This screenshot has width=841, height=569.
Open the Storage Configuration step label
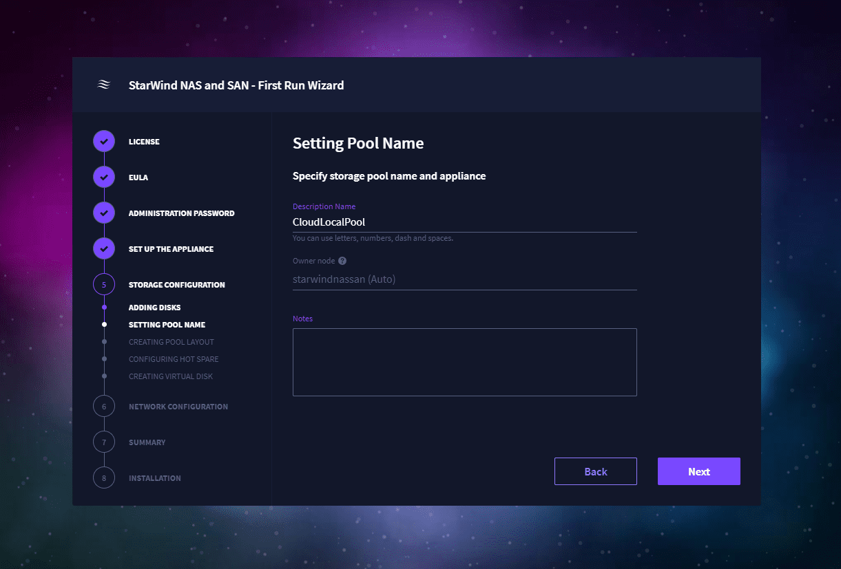pos(176,285)
